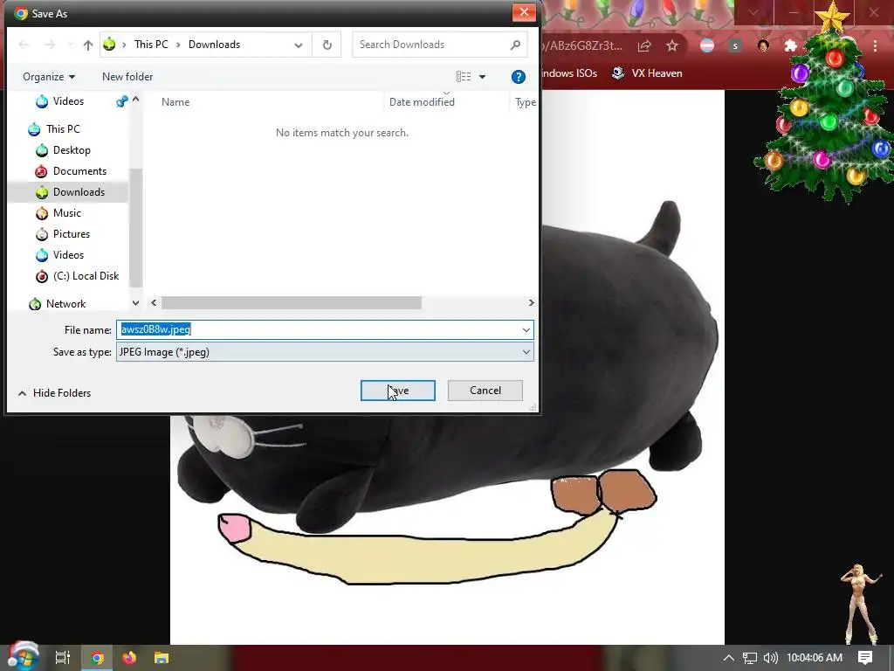Open the Chrome Extensions puzzle icon

790,45
